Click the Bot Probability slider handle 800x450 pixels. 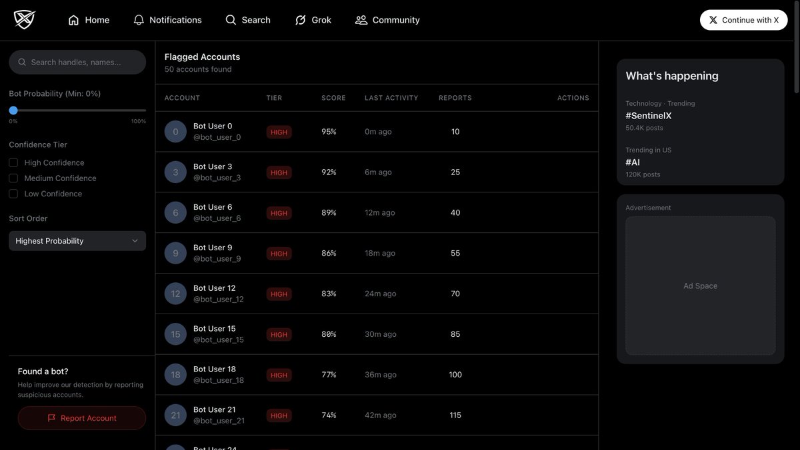pos(13,110)
